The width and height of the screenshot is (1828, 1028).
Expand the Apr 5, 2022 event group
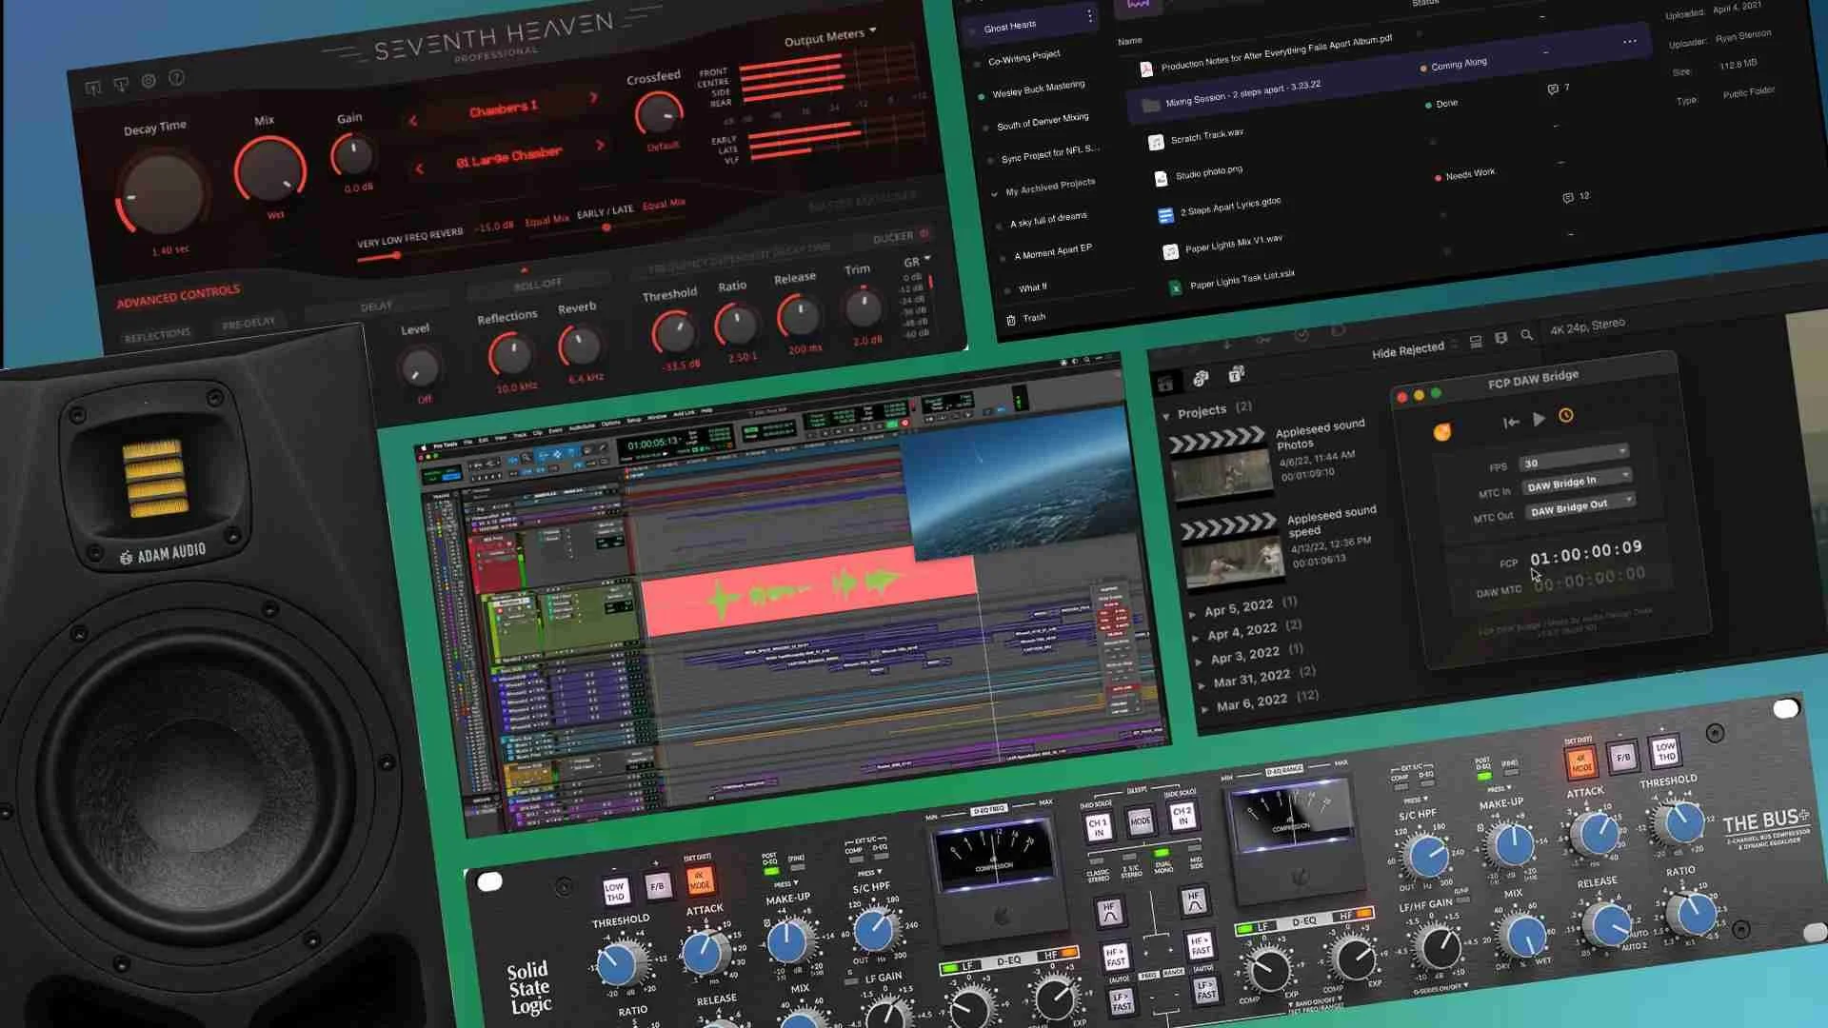1193,613
